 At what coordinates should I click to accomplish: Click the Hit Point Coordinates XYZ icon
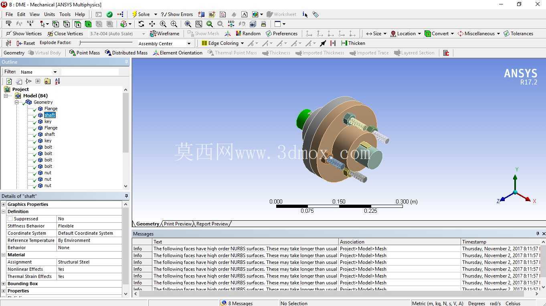30,24
